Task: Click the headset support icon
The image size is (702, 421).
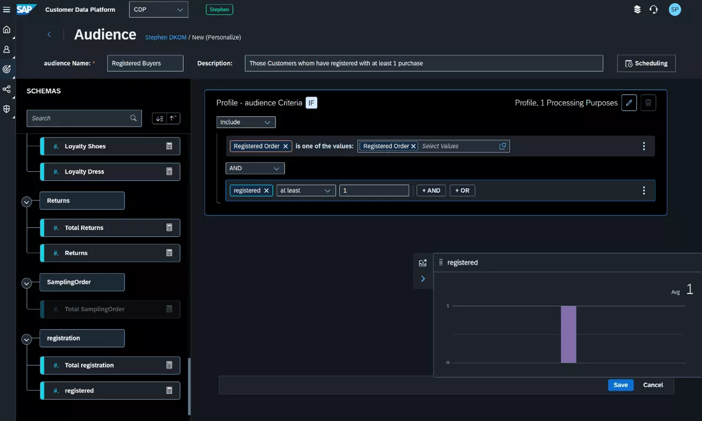Action: pos(653,10)
